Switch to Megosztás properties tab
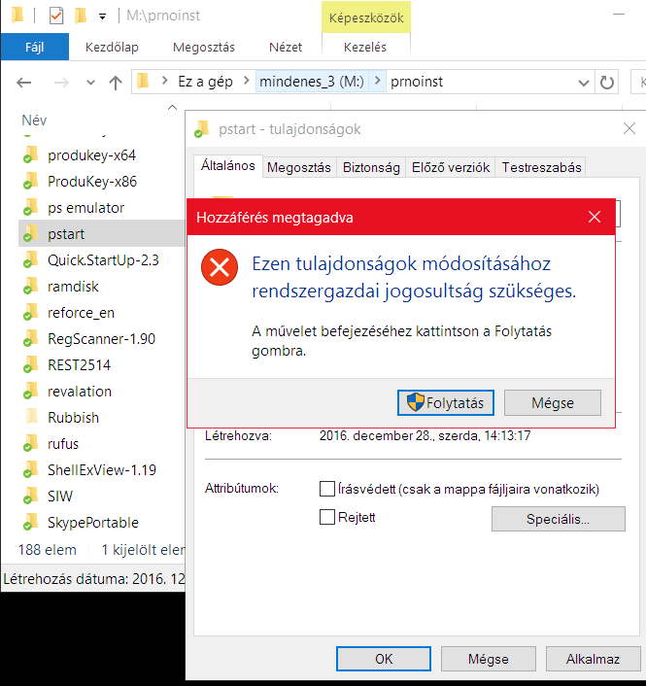 coord(299,167)
